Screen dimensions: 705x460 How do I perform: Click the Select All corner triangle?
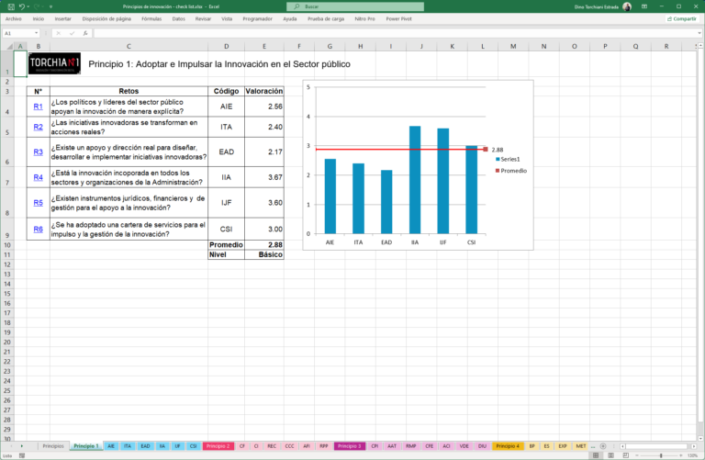(9, 46)
